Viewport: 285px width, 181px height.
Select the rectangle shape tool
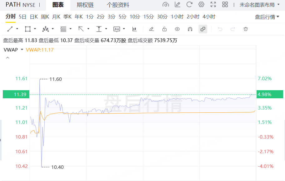pos(28,29)
